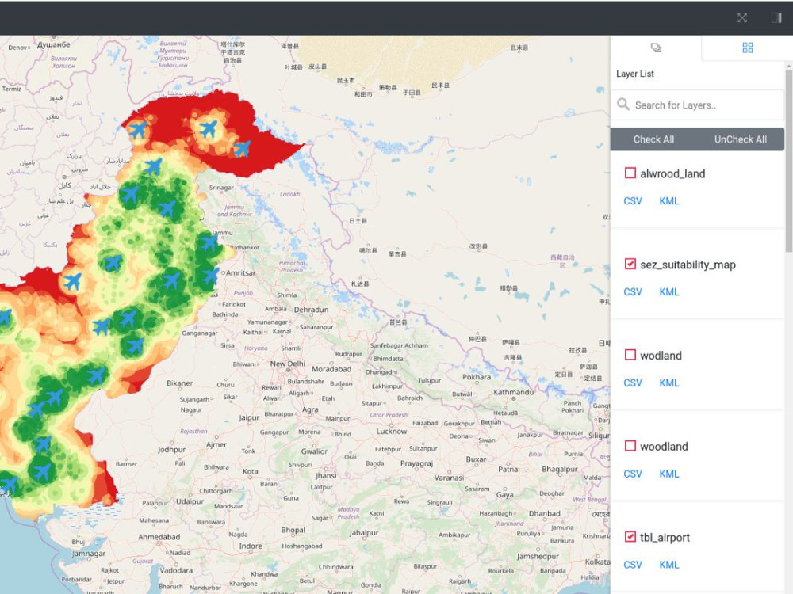Download CSV for woodland
Viewport: 793px width, 594px height.
tap(633, 474)
